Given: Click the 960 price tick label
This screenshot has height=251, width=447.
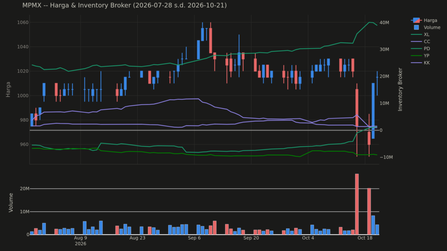Looking at the screenshot, I should click(24, 144).
